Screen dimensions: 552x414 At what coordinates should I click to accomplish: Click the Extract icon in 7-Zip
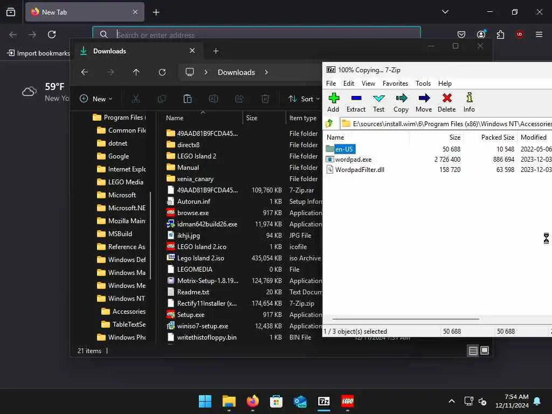pos(356,102)
